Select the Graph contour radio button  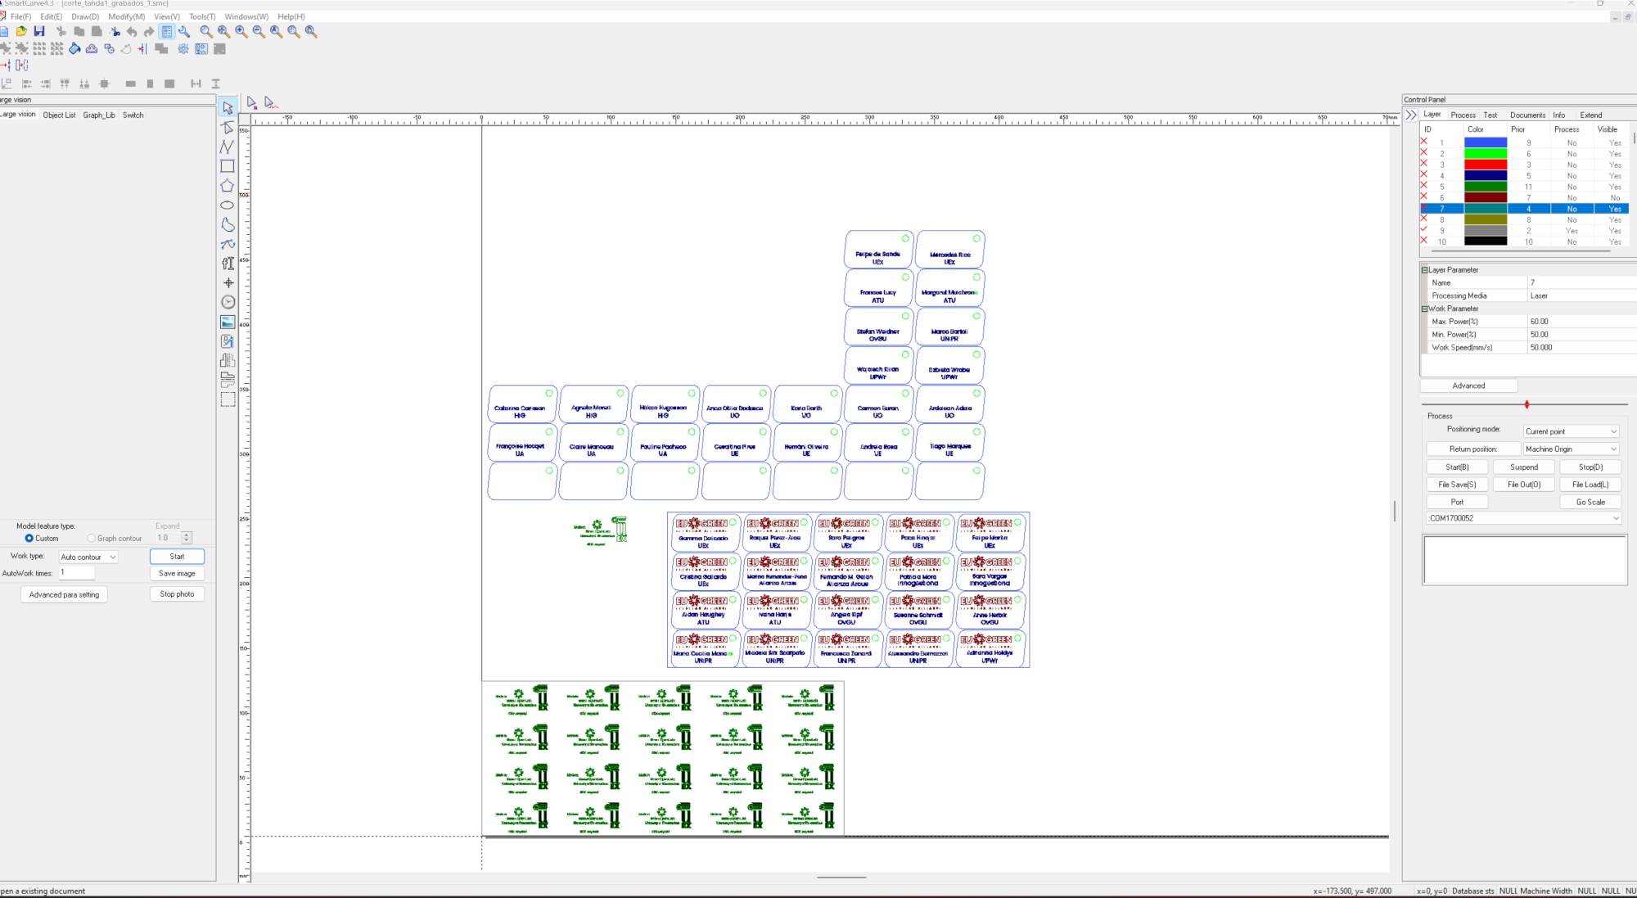tap(92, 539)
